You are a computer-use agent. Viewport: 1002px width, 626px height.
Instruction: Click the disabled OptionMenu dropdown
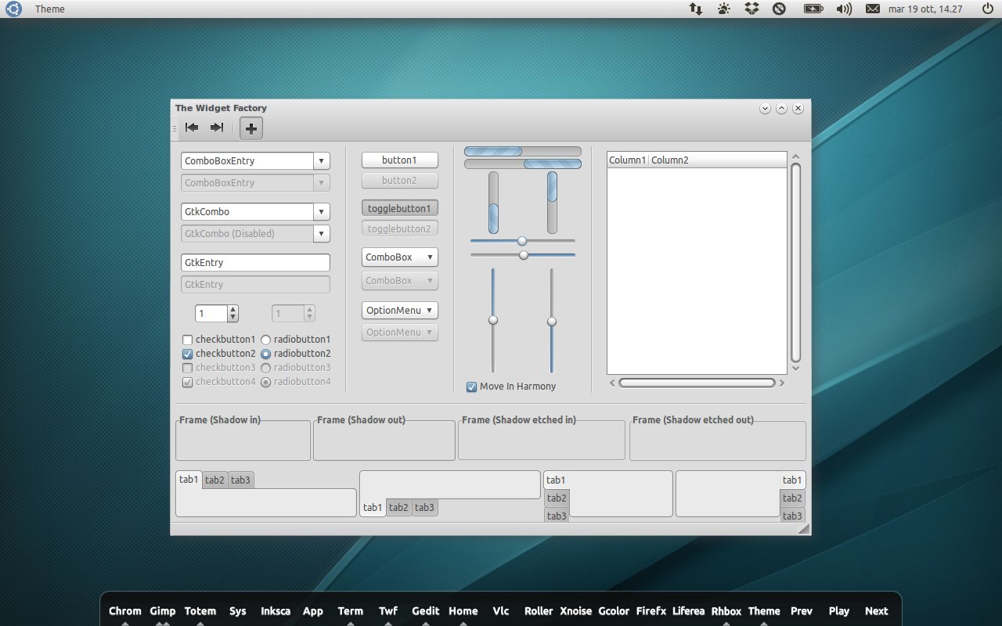point(399,332)
